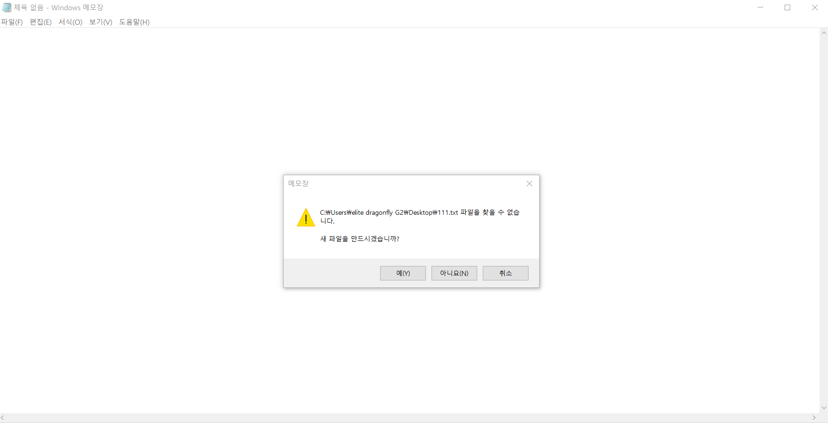
Task: Click the 예(Y) button to create the file
Action: [403, 273]
